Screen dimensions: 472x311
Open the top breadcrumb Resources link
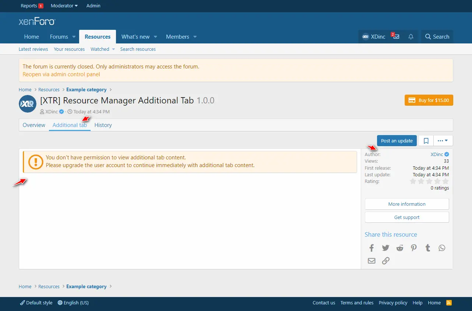[49, 89]
